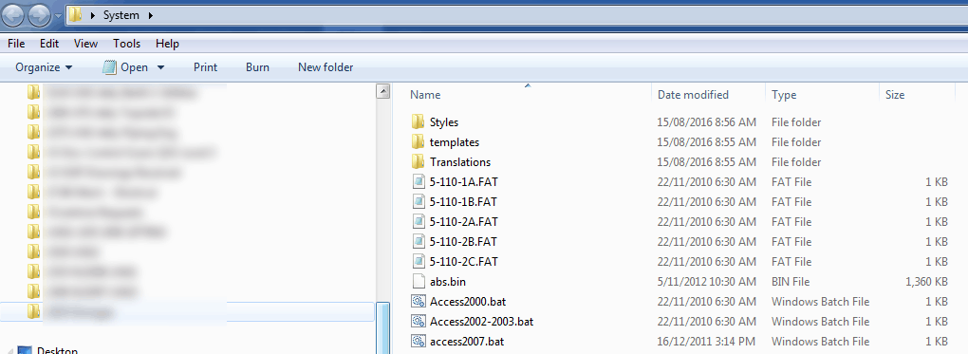Click the Forward navigation arrow button
The height and width of the screenshot is (354, 968).
click(39, 15)
